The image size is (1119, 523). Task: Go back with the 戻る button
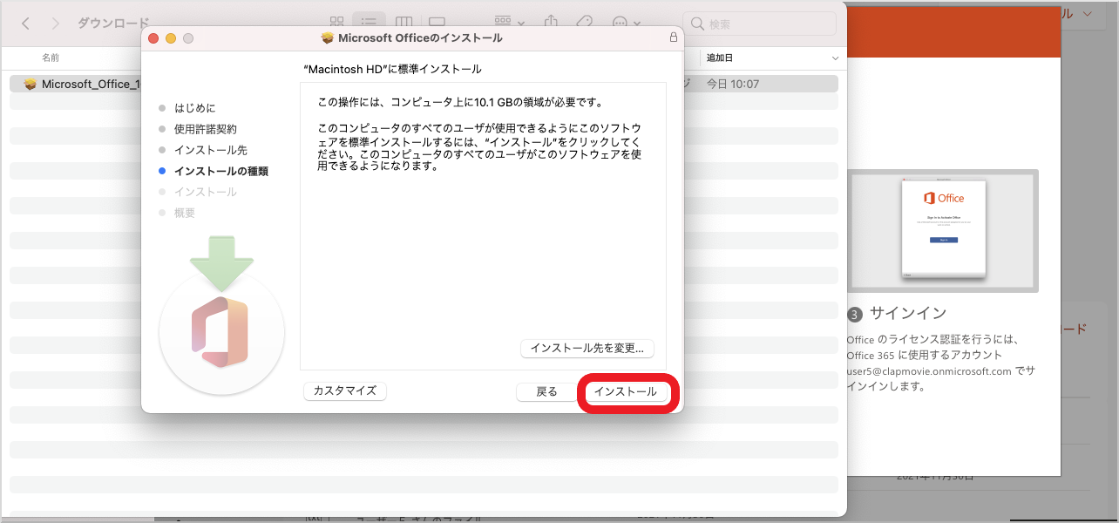pyautogui.click(x=546, y=392)
